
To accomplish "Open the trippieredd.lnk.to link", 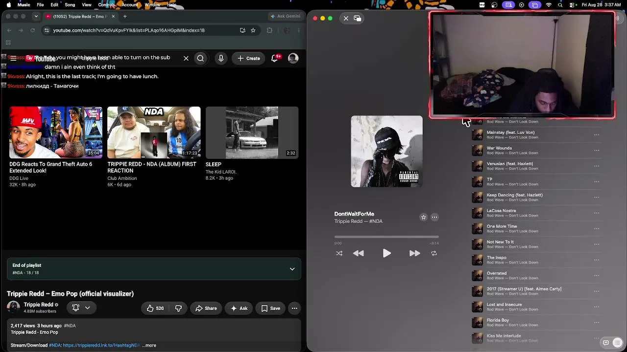I will point(101,345).
